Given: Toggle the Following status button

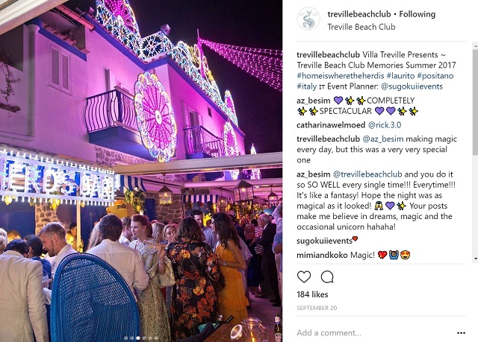Looking at the screenshot, I should [417, 14].
